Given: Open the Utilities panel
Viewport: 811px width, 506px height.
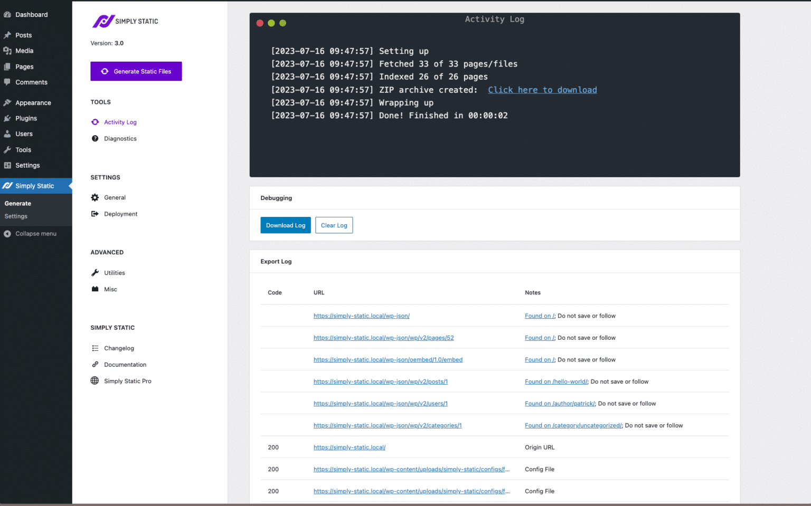Looking at the screenshot, I should pyautogui.click(x=115, y=273).
